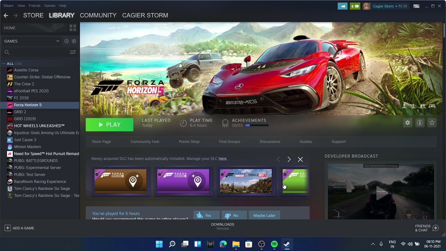Select HOT WHEELS UNLEASHED in game list
The width and height of the screenshot is (446, 251).
click(x=40, y=126)
